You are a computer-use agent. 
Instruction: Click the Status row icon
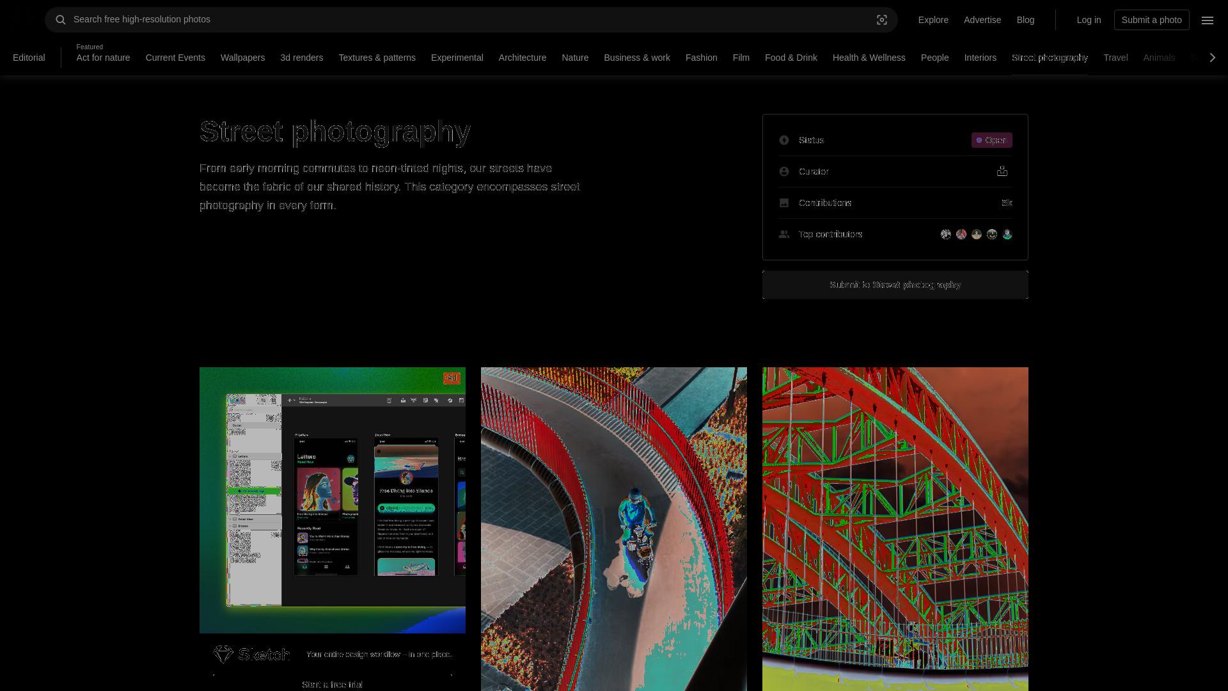[x=784, y=140]
